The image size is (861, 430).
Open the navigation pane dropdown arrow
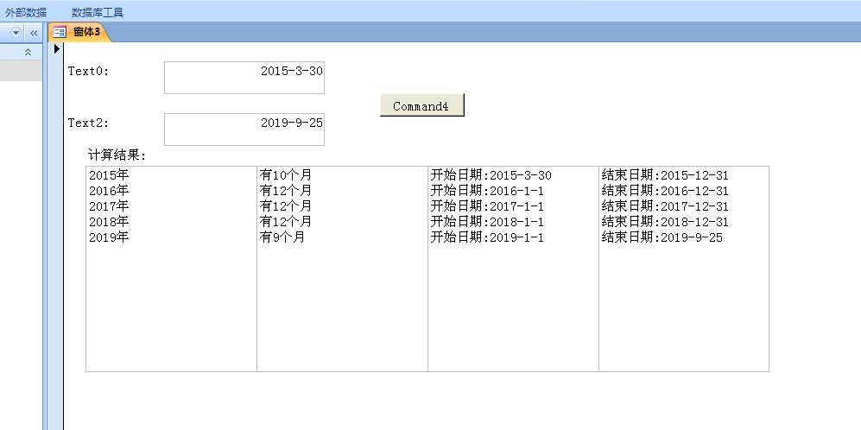pos(16,32)
